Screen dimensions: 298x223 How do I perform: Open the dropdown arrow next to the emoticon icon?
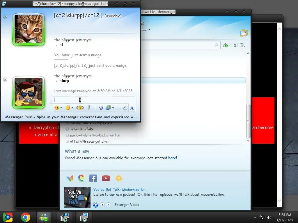click(x=61, y=108)
